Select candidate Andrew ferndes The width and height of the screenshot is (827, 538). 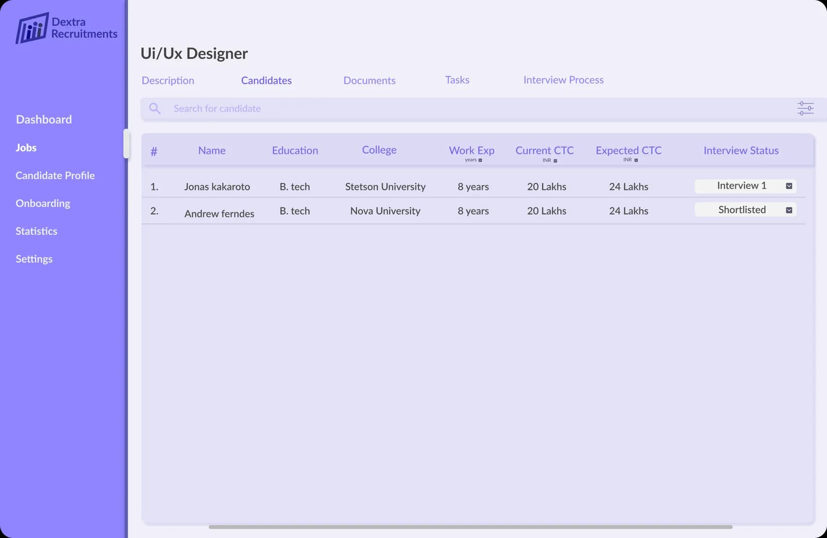pos(219,214)
